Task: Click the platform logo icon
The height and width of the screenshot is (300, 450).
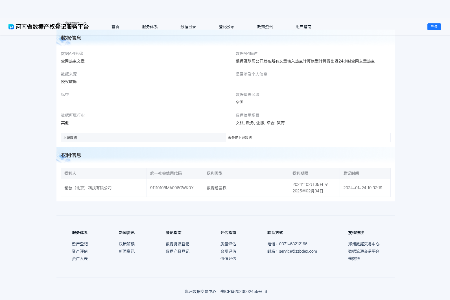Action: [x=11, y=27]
